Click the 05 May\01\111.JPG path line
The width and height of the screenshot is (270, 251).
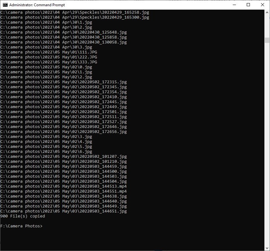click(x=49, y=52)
